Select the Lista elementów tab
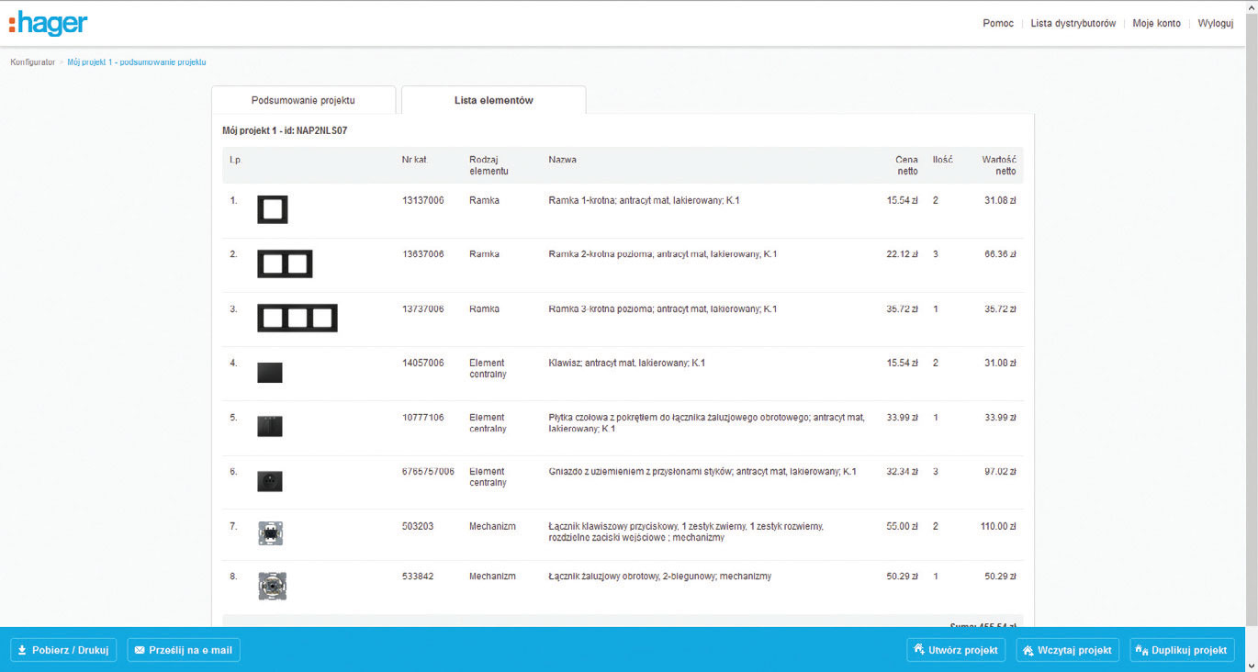The height and width of the screenshot is (672, 1258). (x=493, y=100)
